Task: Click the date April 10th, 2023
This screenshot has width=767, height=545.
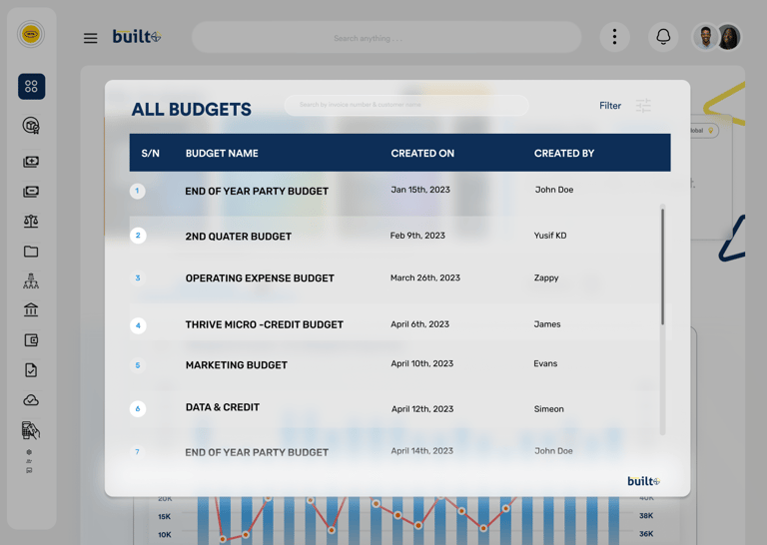Action: tap(422, 363)
